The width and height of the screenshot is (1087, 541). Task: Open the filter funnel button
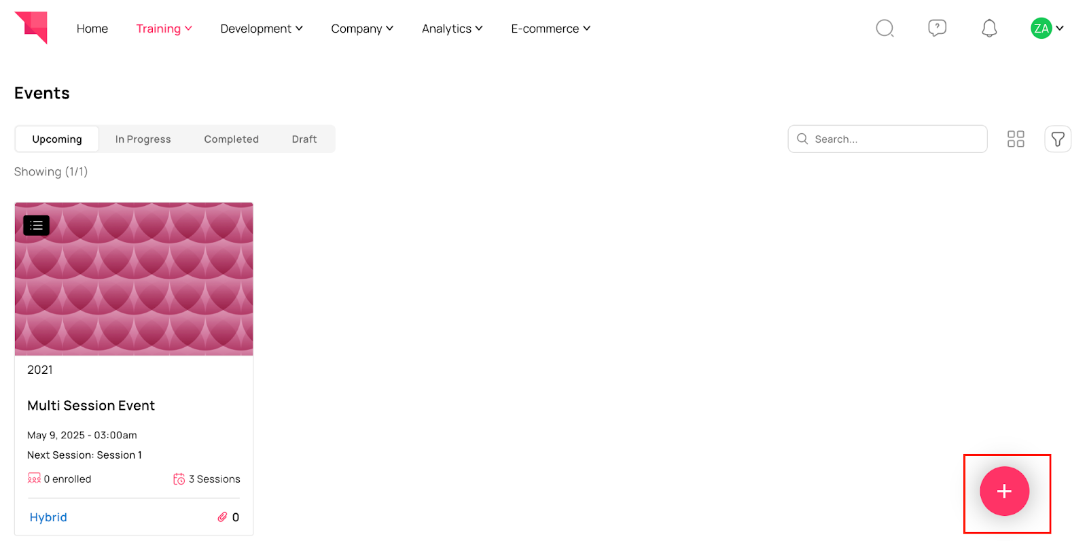point(1058,139)
